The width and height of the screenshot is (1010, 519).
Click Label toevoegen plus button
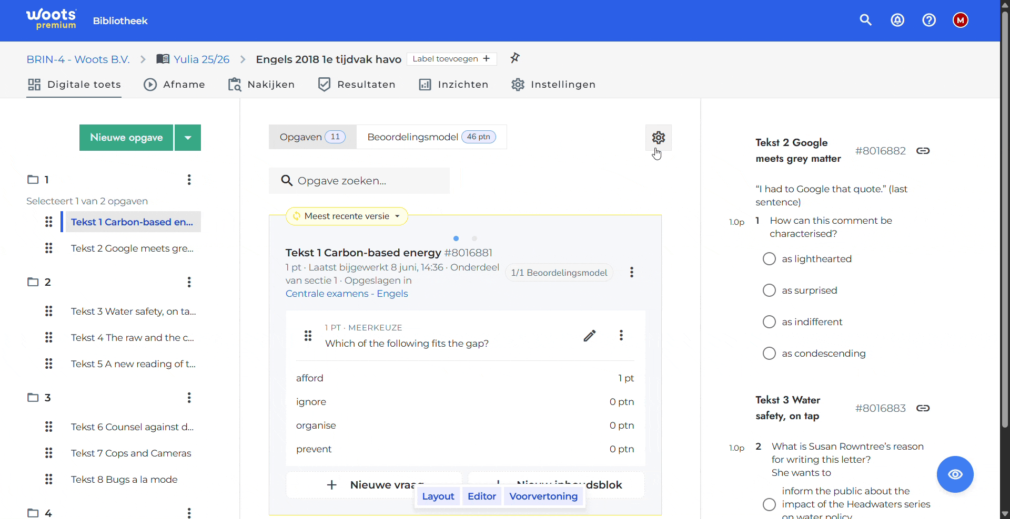452,59
